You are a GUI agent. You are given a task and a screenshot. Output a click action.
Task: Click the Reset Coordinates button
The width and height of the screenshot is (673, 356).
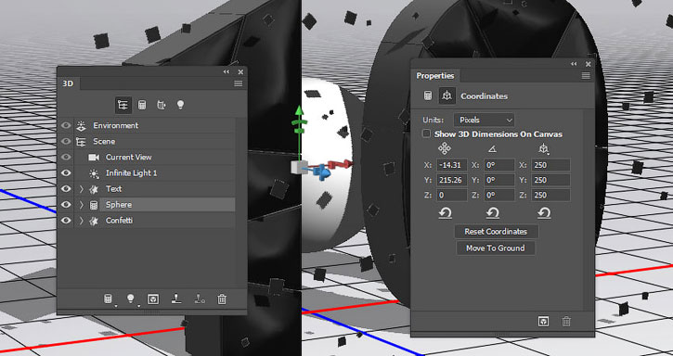click(496, 232)
